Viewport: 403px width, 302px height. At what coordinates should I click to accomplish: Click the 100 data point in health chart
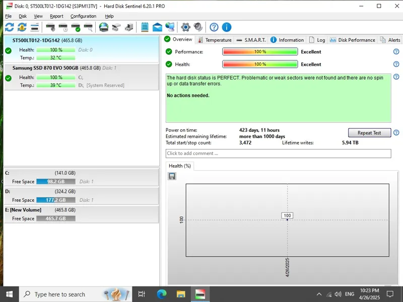(x=287, y=219)
